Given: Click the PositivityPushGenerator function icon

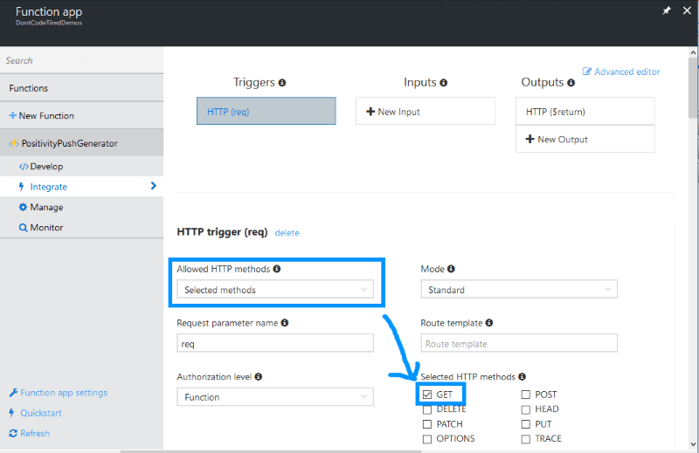Looking at the screenshot, I should click(14, 143).
